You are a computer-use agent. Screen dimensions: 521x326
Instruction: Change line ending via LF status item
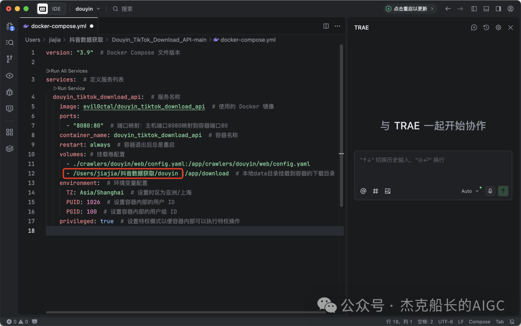click(x=461, y=322)
